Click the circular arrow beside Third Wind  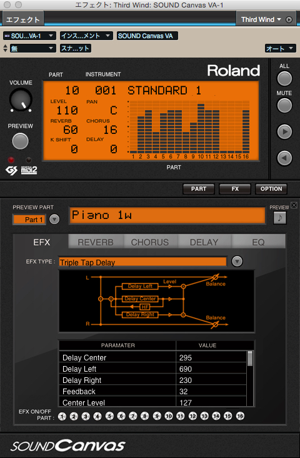(x=289, y=19)
